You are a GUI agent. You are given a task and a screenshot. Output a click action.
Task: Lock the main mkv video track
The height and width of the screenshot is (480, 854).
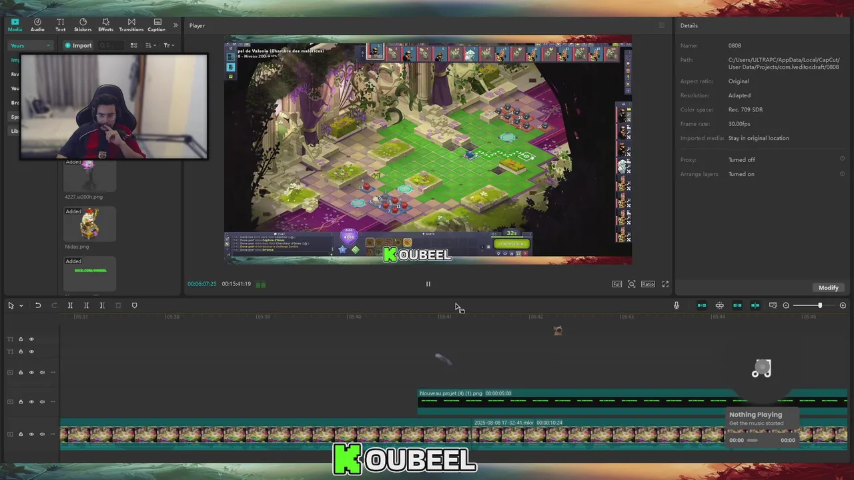point(21,434)
